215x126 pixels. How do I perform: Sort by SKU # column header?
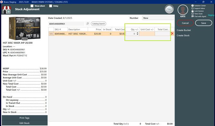pos(61,29)
